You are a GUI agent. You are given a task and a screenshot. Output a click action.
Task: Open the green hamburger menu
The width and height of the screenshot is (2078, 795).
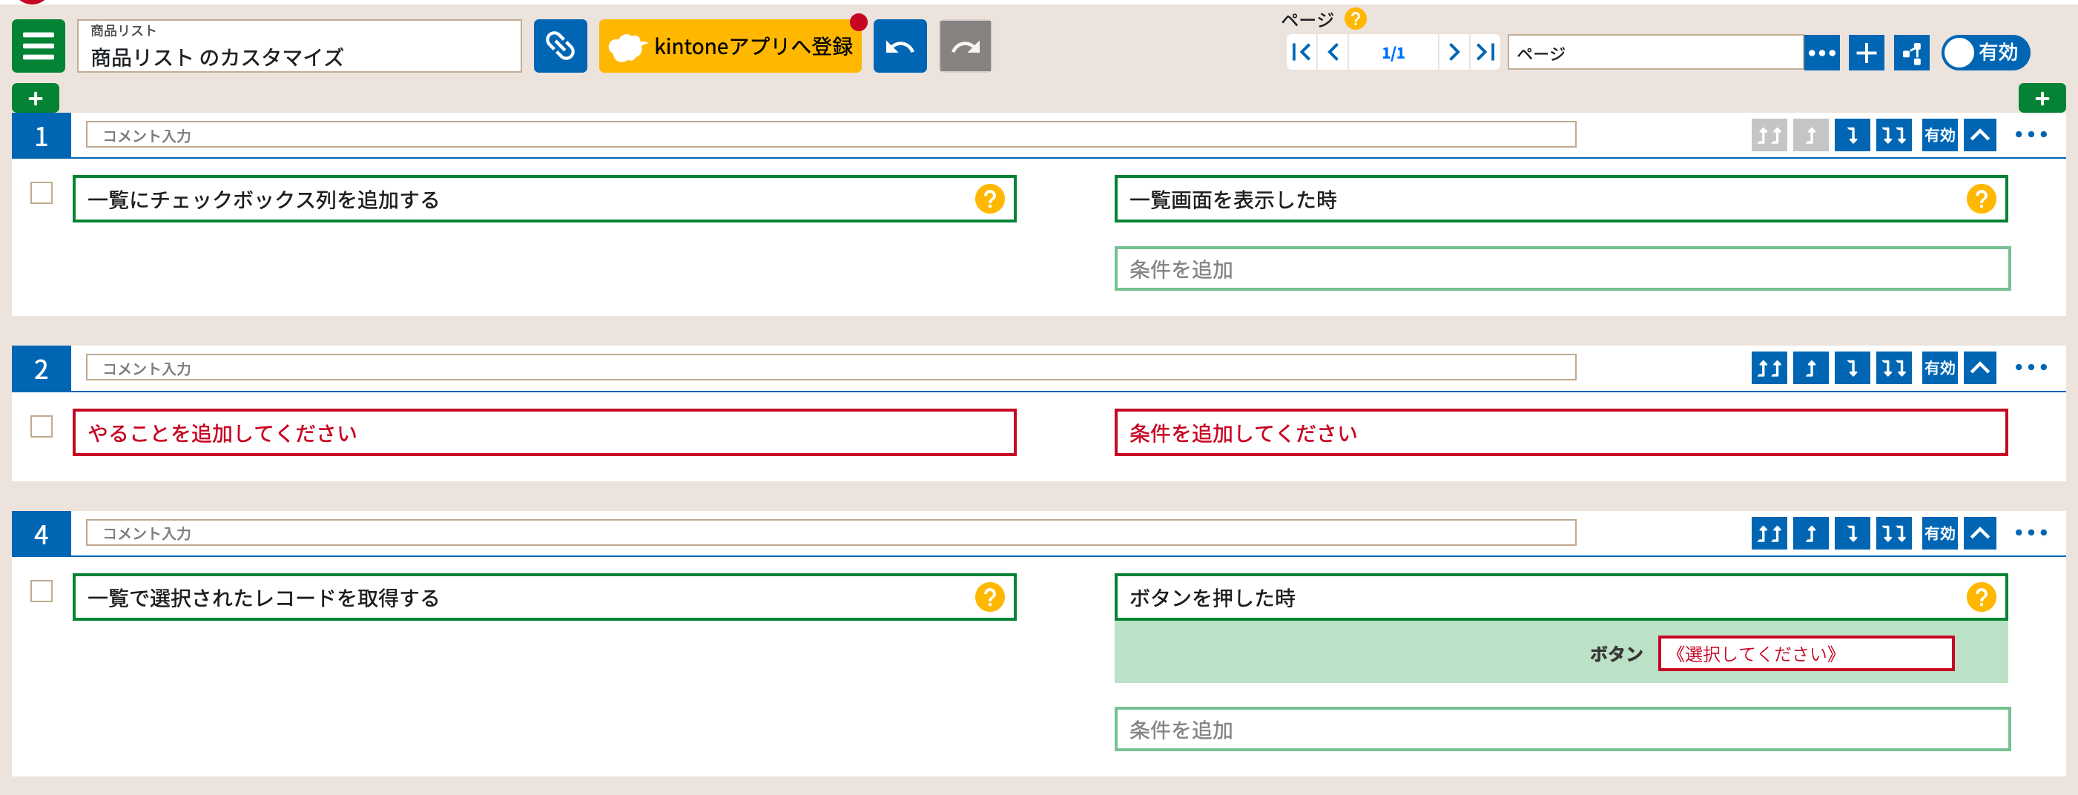coord(38,46)
